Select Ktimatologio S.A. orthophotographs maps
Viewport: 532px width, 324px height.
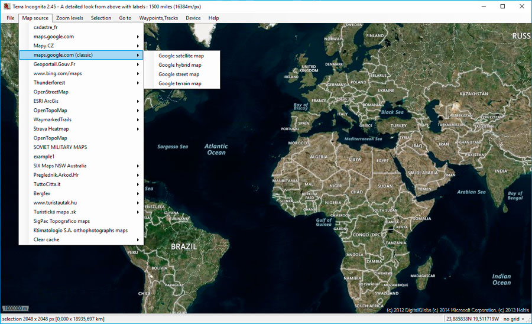click(x=81, y=231)
